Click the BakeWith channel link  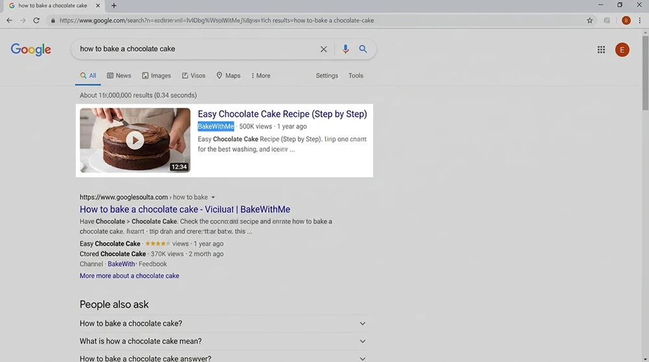121,264
